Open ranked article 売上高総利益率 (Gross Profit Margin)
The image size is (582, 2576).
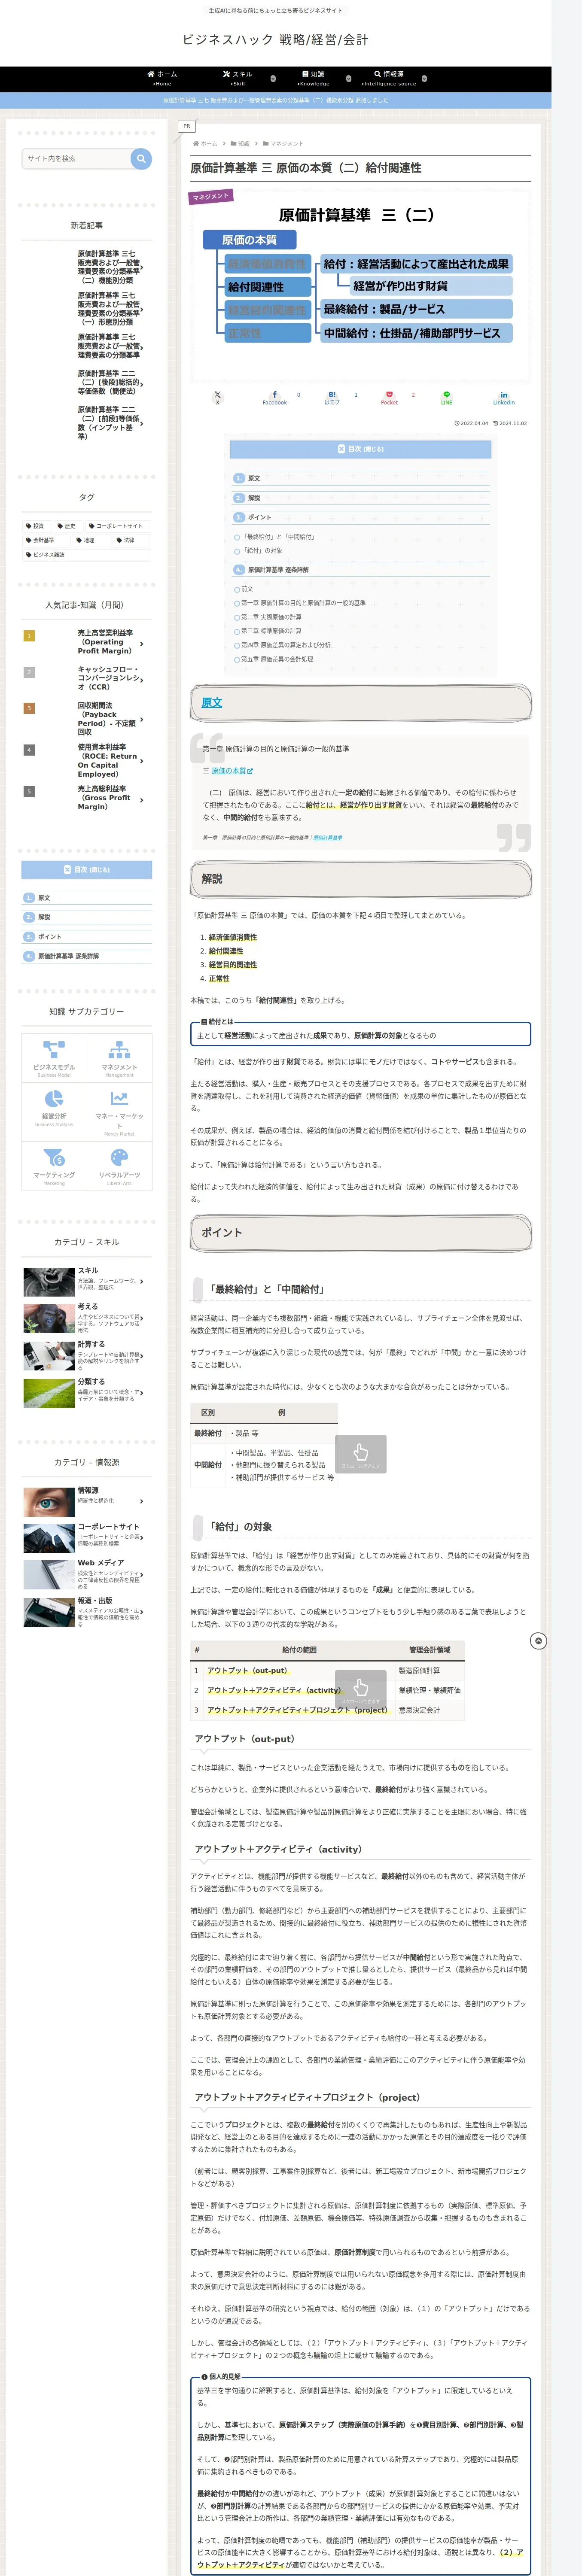pyautogui.click(x=87, y=798)
